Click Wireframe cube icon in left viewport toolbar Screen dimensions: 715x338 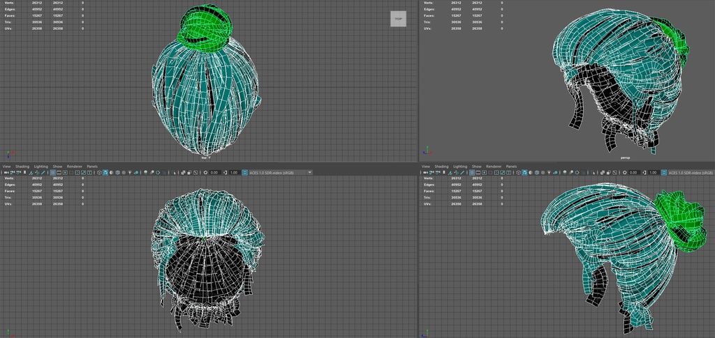pos(99,172)
